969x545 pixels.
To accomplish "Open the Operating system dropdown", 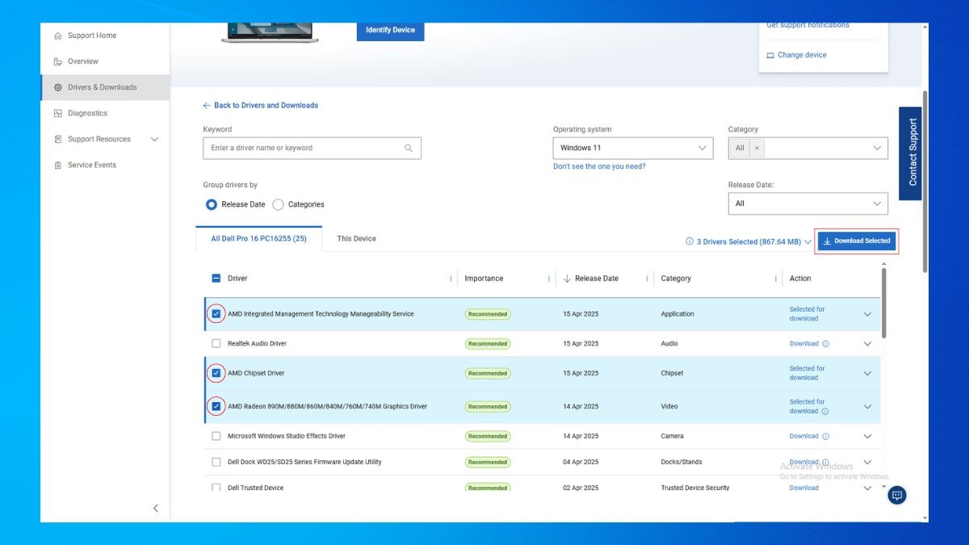I will [633, 148].
